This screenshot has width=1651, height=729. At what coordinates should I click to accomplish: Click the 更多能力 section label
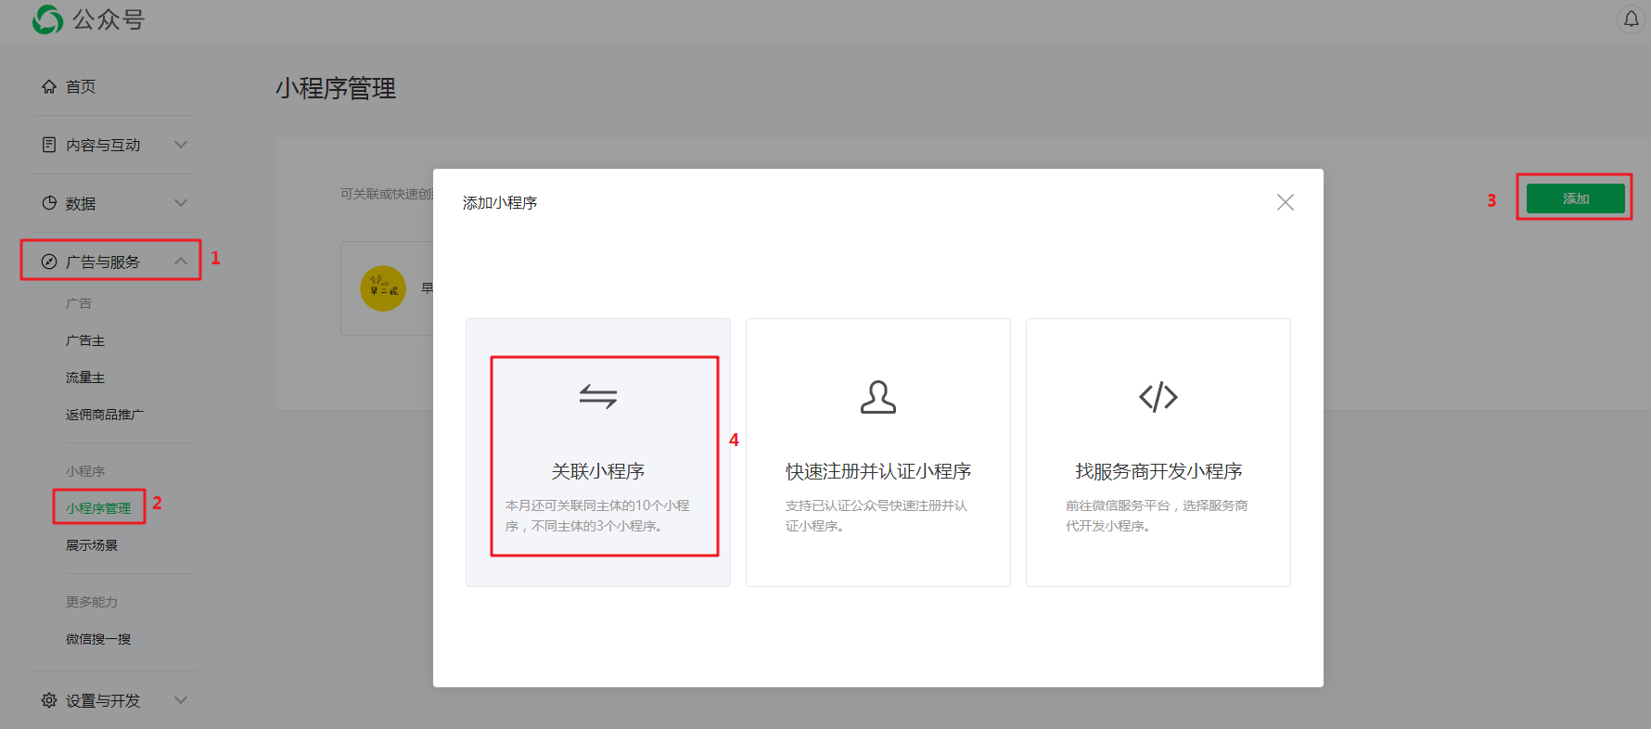[92, 602]
